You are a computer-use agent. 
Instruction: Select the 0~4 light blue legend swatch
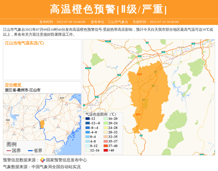click(x=88, y=137)
